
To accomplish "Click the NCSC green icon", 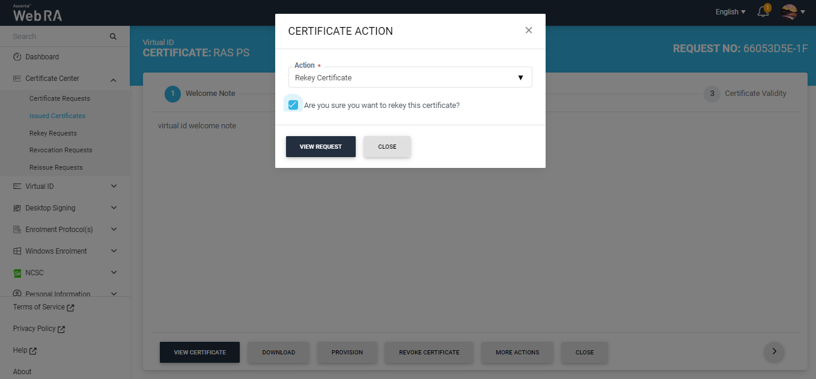I will click(x=17, y=273).
